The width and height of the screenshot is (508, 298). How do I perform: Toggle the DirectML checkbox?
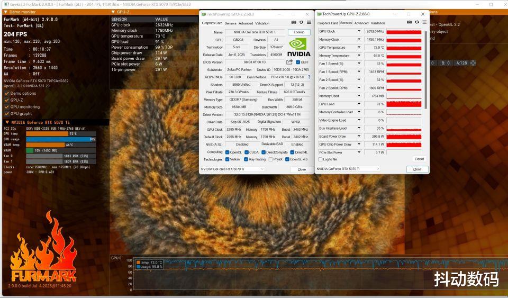[x=292, y=152]
